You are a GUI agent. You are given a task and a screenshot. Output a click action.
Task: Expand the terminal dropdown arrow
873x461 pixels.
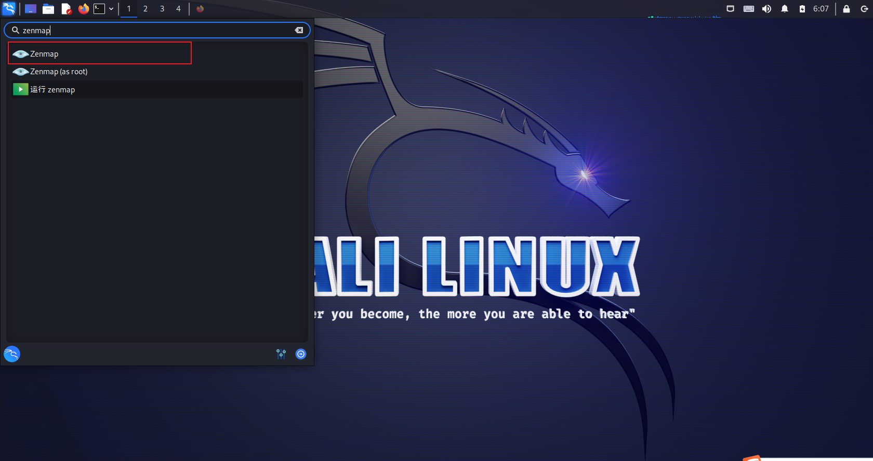coord(111,9)
